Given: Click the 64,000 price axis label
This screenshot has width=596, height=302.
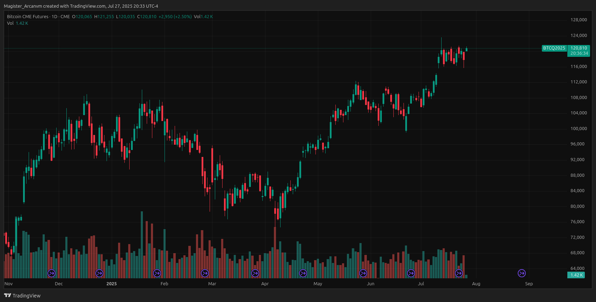Looking at the screenshot, I should 577,269.
